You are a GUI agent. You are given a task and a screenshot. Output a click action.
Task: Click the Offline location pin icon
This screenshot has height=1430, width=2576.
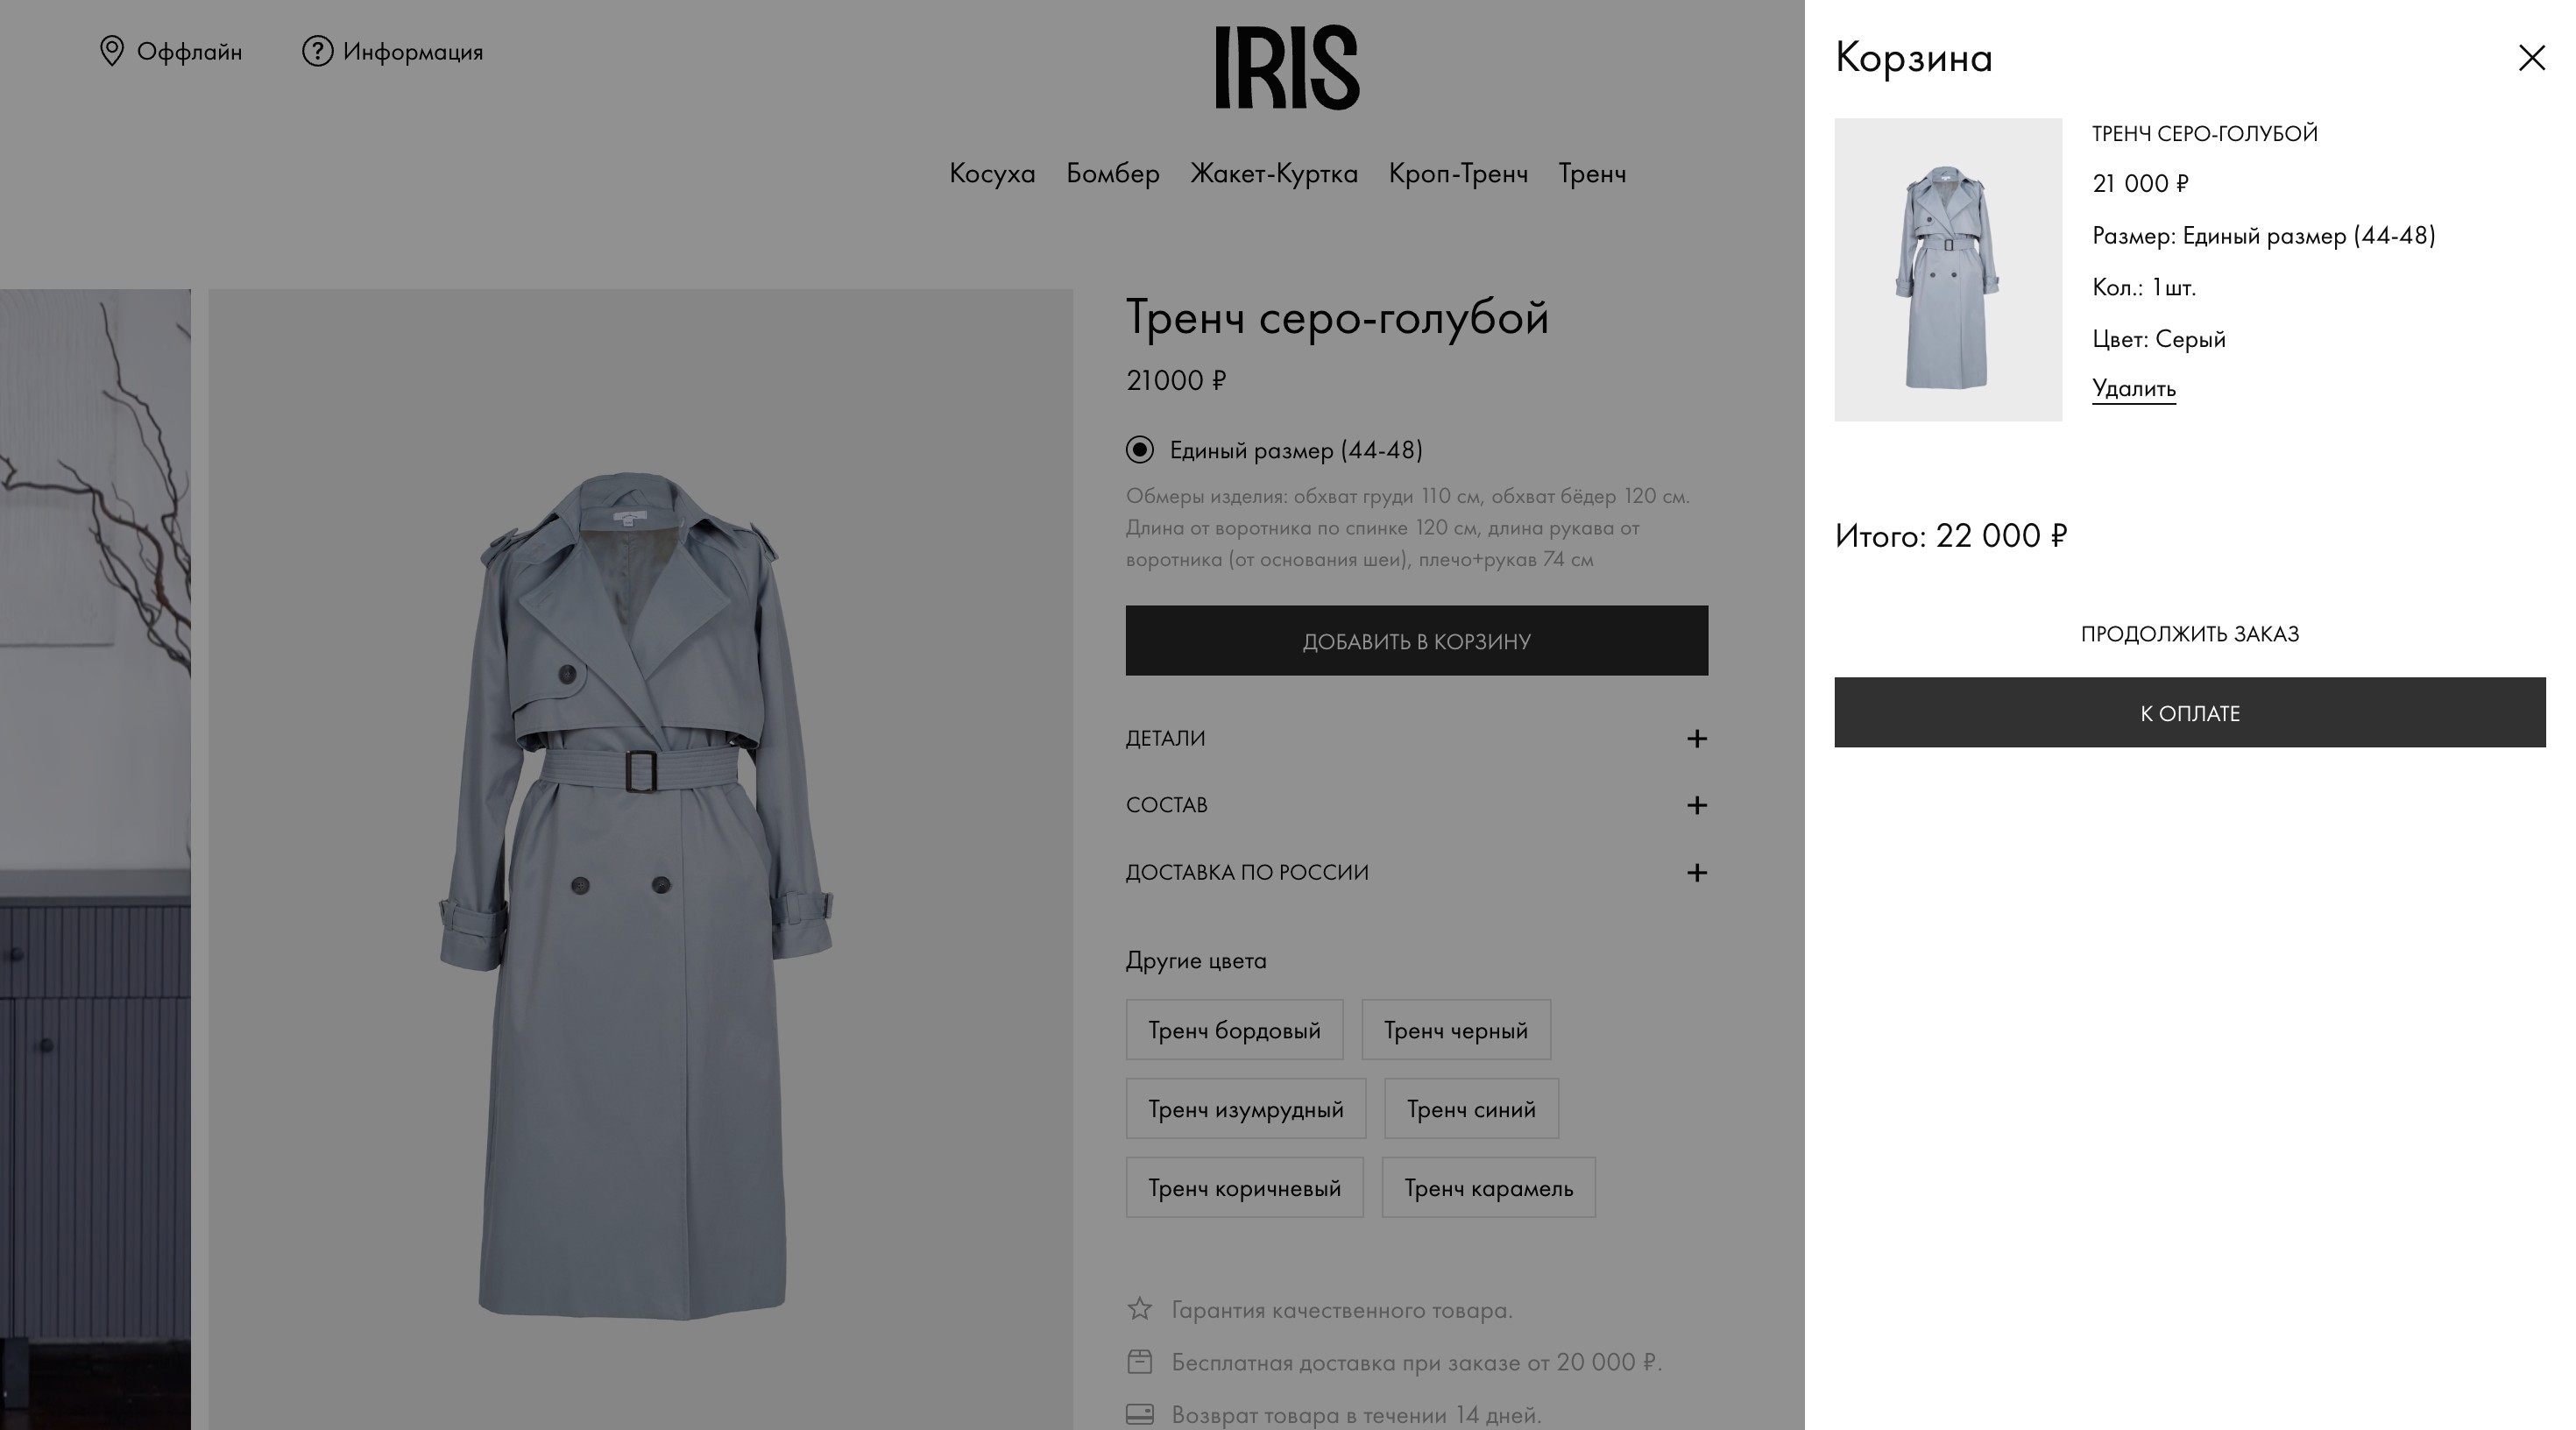tap(112, 51)
